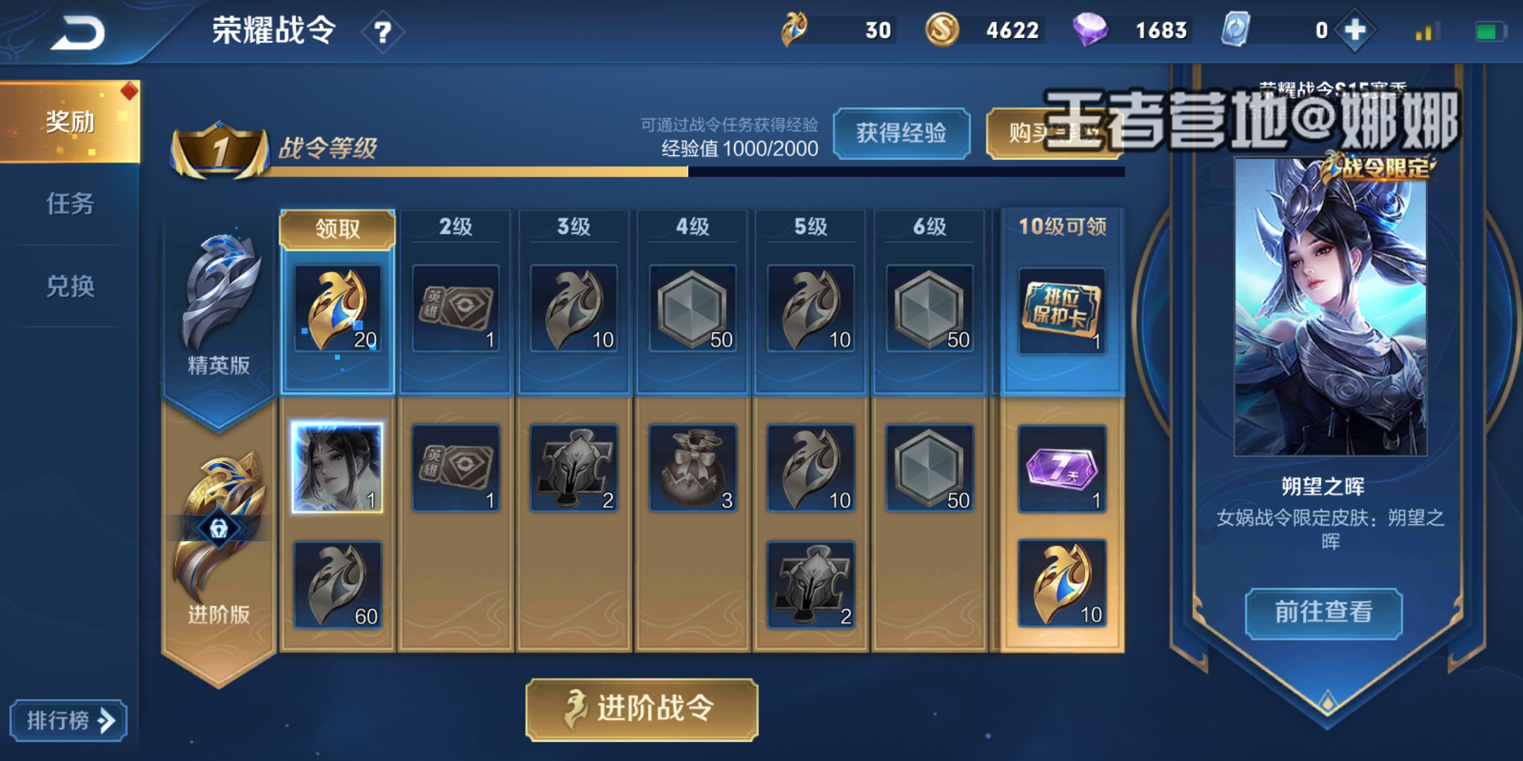Open 排行榜 leaderboard arrow
The height and width of the screenshot is (761, 1523).
pos(68,720)
